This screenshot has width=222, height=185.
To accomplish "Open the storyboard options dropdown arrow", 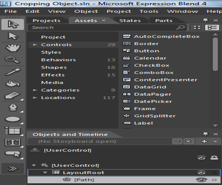I will 215,141.
